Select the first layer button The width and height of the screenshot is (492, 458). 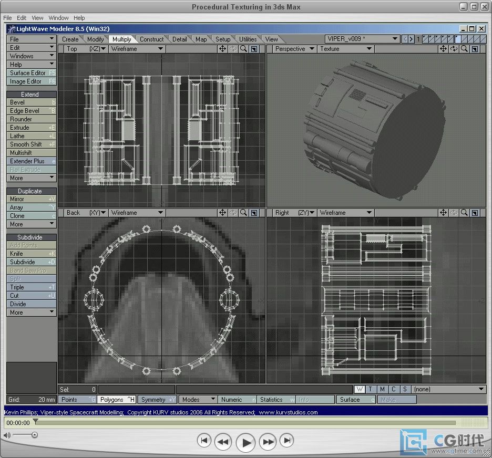tap(426, 39)
